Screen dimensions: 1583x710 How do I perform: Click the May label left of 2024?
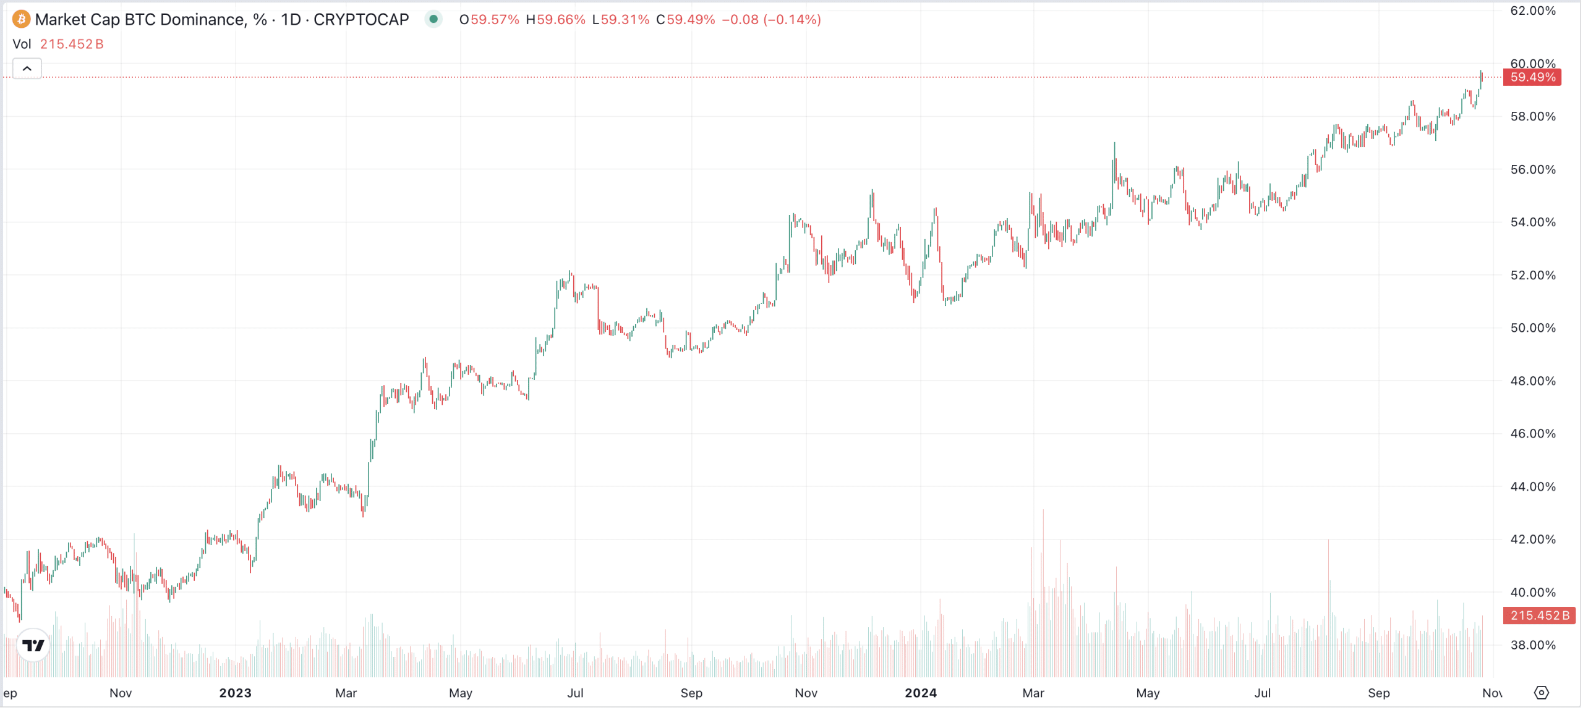click(x=461, y=693)
